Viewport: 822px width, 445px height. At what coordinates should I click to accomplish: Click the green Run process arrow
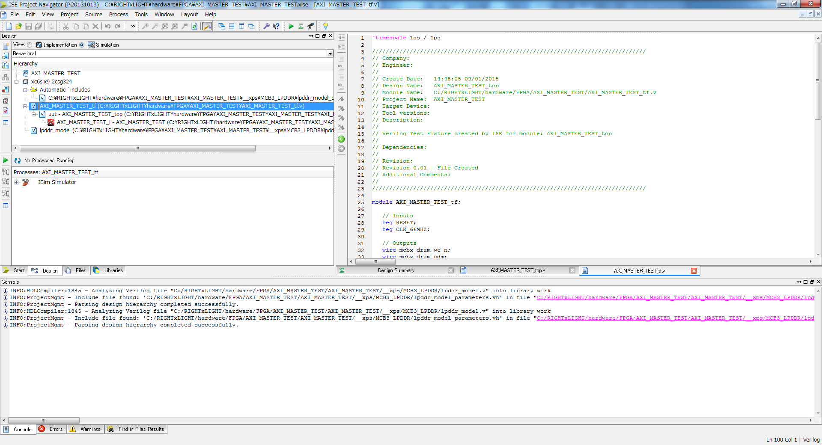[6, 160]
